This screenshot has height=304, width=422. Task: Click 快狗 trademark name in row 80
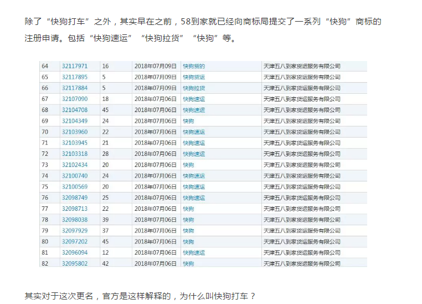click(x=188, y=242)
